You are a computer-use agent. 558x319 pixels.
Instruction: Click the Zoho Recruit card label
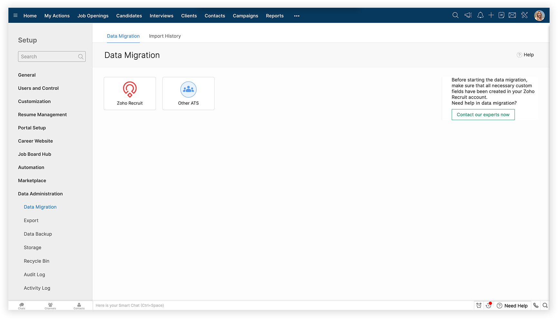pyautogui.click(x=130, y=103)
